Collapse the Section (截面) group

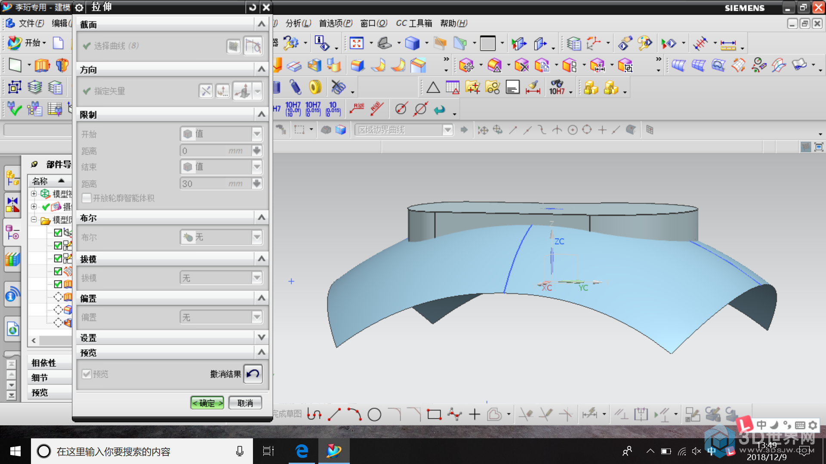261,24
